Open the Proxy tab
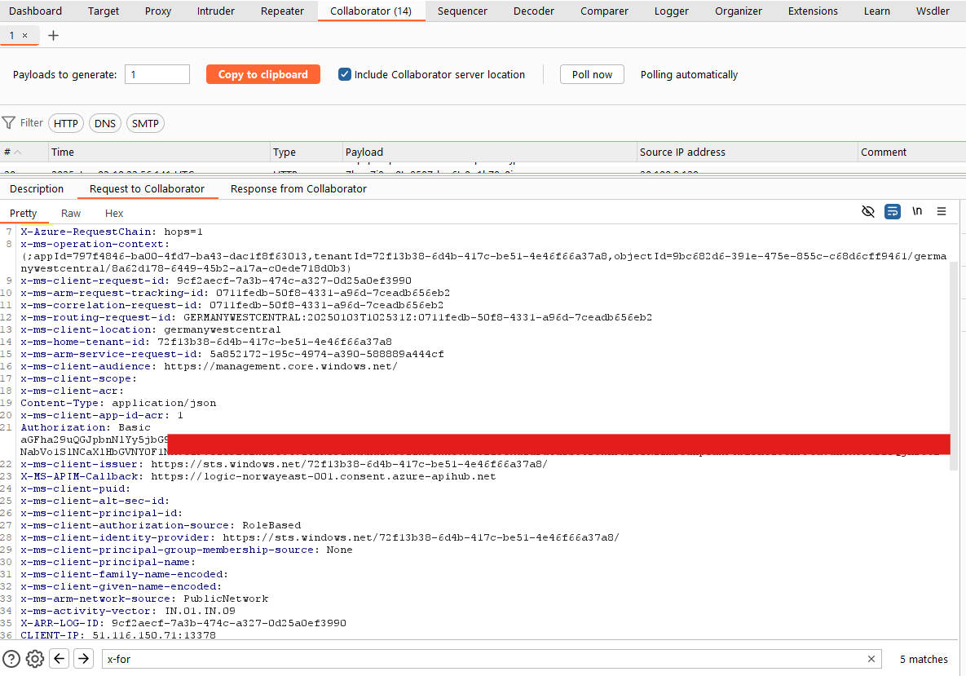The height and width of the screenshot is (676, 966). point(157,11)
